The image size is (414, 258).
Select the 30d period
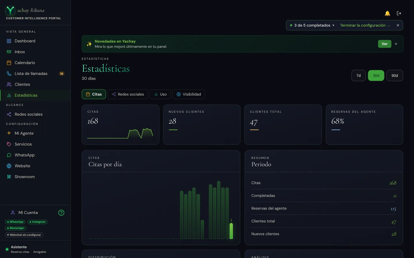coord(376,76)
